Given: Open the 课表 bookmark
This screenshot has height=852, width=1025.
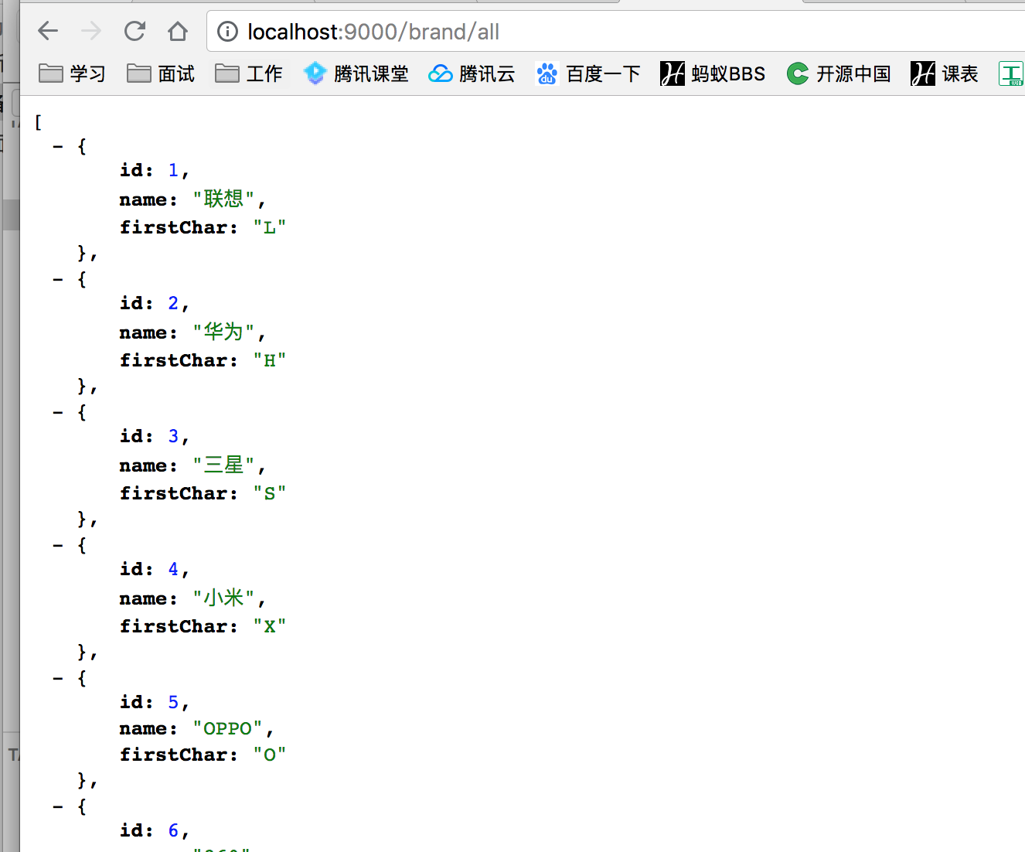Looking at the screenshot, I should click(x=945, y=73).
